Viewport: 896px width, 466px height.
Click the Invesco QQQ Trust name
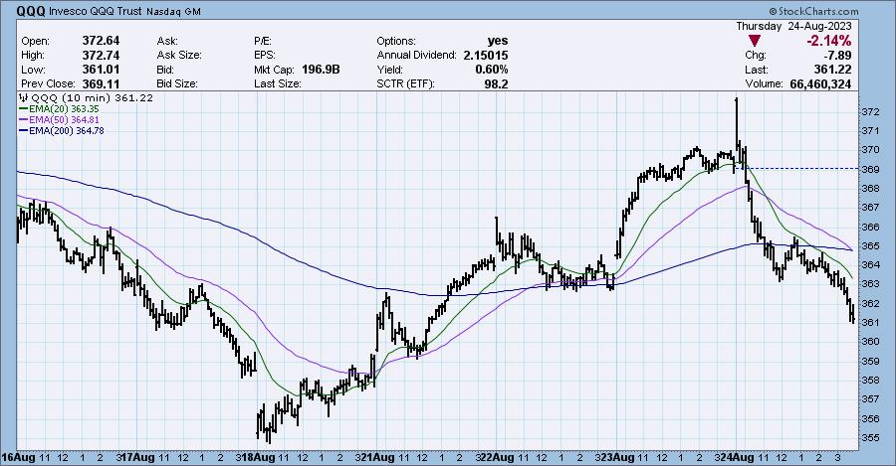point(96,11)
